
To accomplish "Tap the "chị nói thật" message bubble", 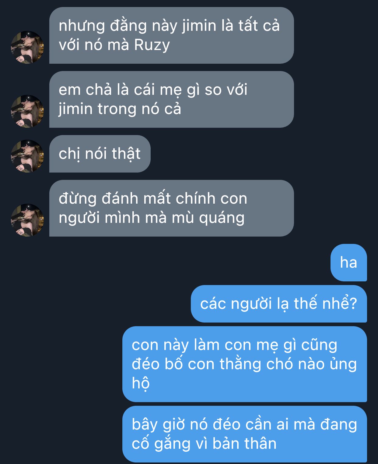I will [100, 154].
